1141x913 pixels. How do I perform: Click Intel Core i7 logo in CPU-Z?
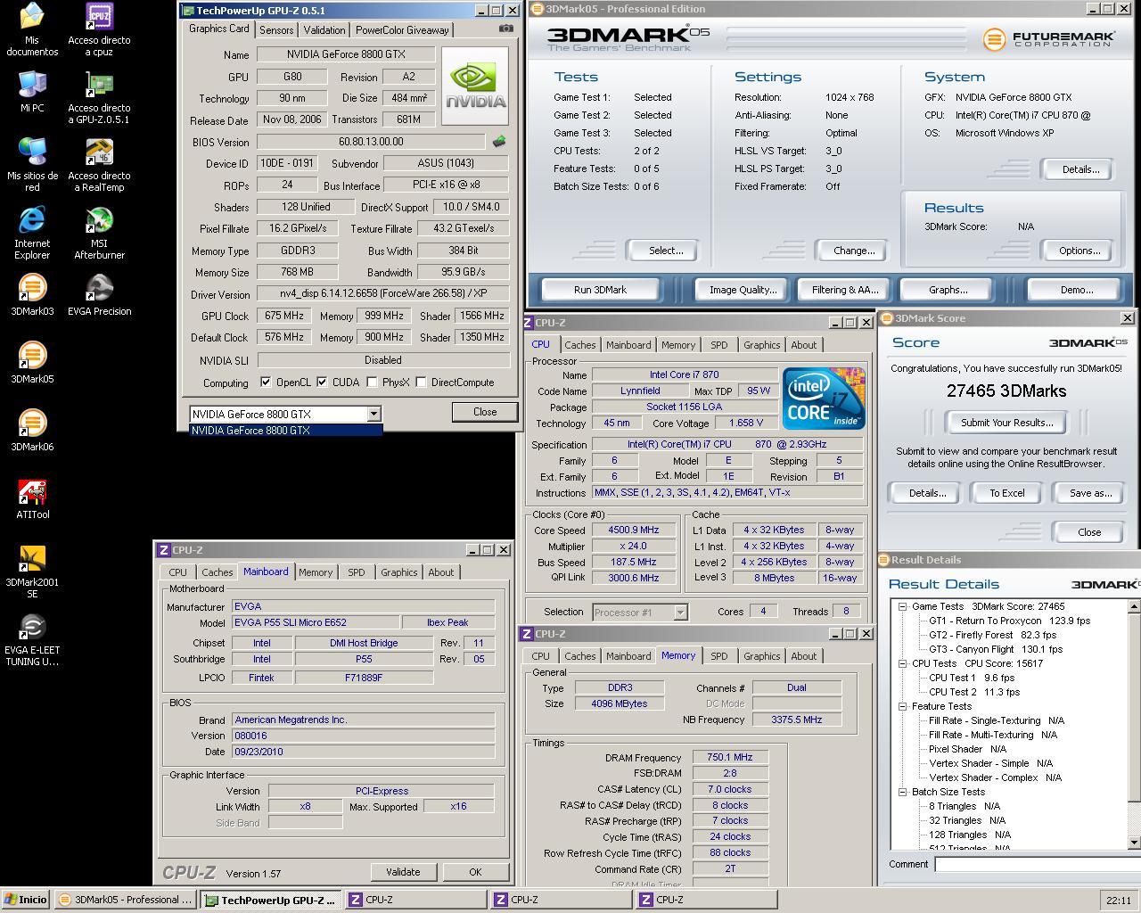[x=824, y=399]
